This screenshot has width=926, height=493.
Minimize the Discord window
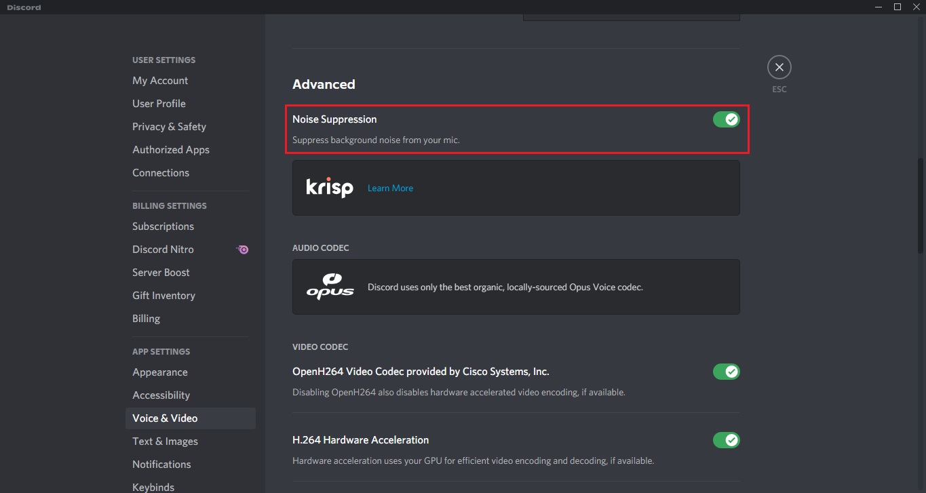pos(879,7)
